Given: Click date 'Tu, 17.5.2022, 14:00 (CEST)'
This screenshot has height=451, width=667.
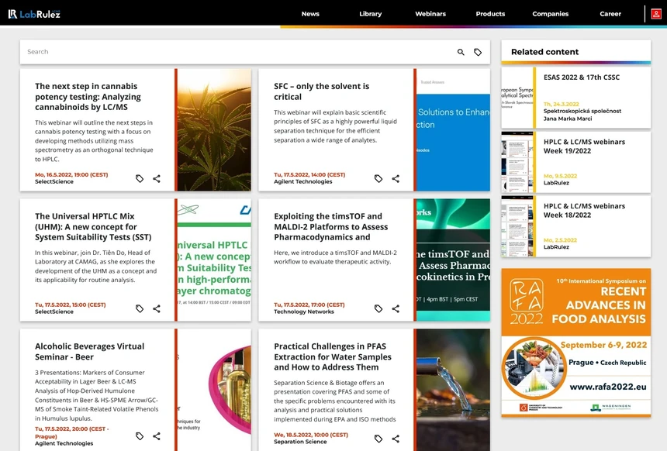Looking at the screenshot, I should tap(309, 174).
